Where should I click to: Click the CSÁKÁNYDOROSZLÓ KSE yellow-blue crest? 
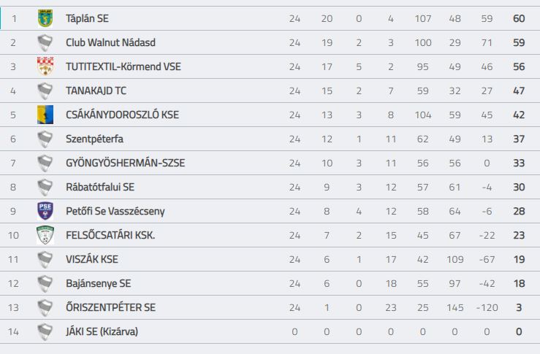tap(45, 115)
